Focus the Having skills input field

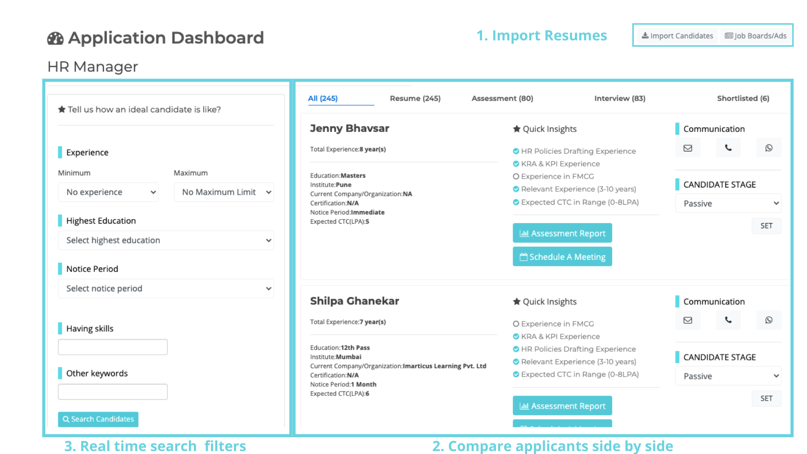pos(113,347)
